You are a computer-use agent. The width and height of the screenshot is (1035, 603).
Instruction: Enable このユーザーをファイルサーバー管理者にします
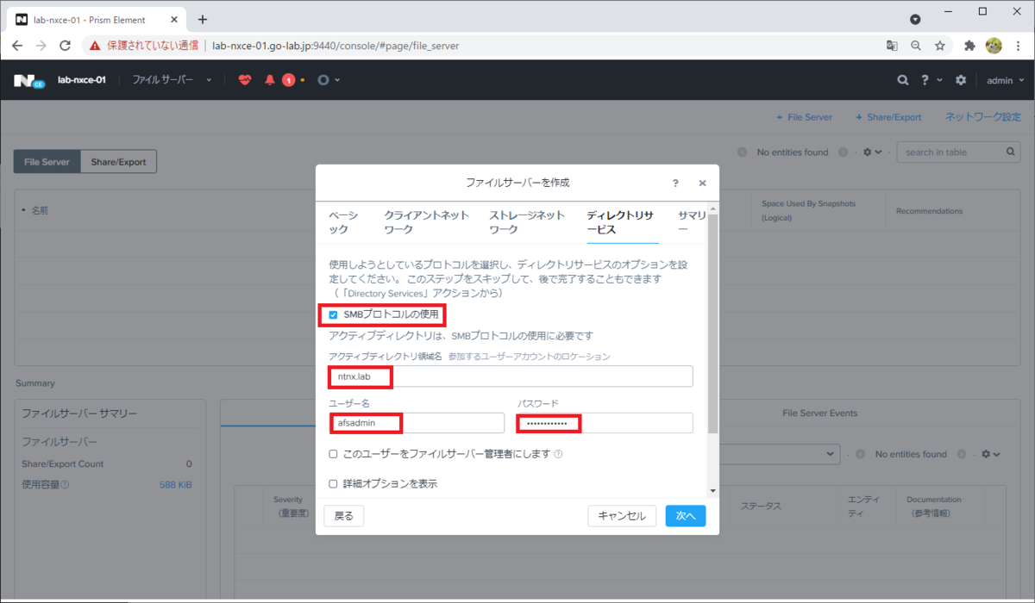coord(333,455)
